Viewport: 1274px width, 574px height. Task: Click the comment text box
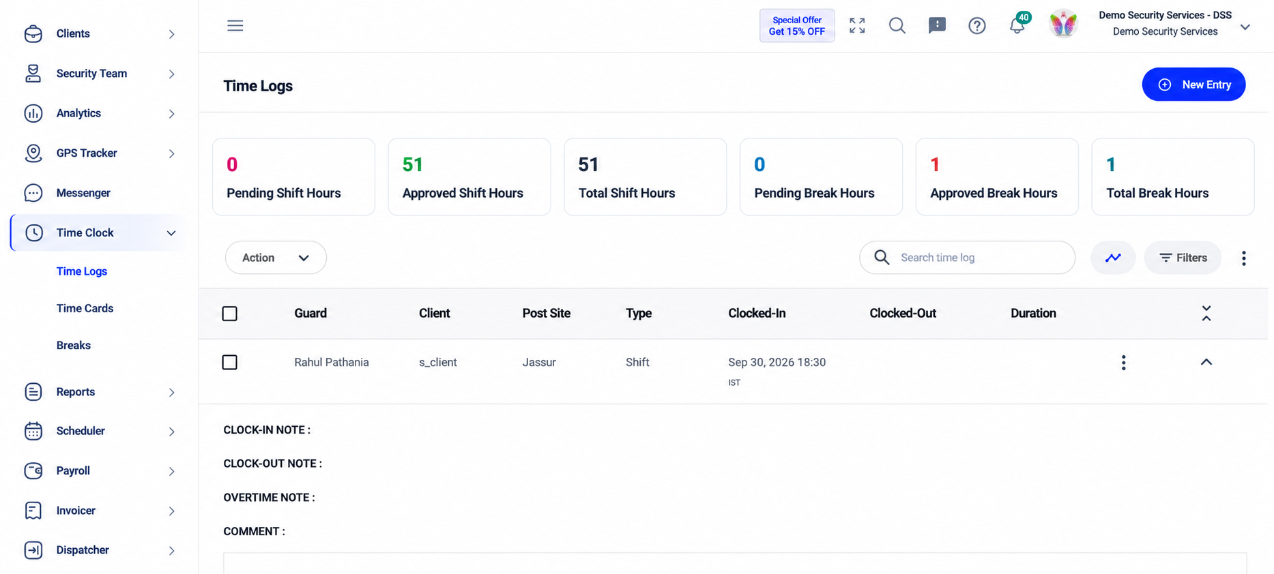point(735,563)
